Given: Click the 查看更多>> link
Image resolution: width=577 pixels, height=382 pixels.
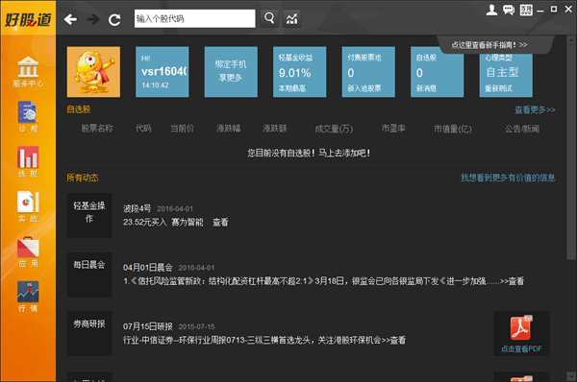Looking at the screenshot, I should click(x=535, y=109).
